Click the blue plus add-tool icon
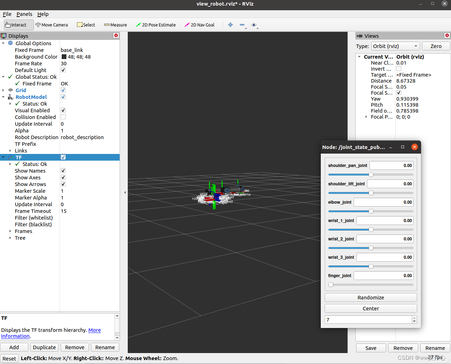This screenshot has height=364, width=451. coord(230,25)
